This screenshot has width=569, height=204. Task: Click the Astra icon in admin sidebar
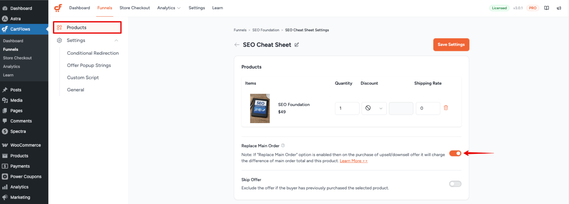(5, 19)
